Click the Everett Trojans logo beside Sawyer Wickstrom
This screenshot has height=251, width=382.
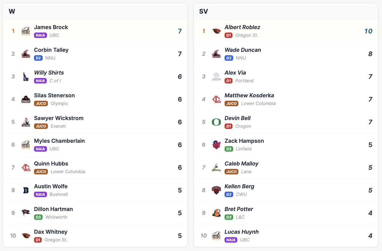pyautogui.click(x=25, y=122)
